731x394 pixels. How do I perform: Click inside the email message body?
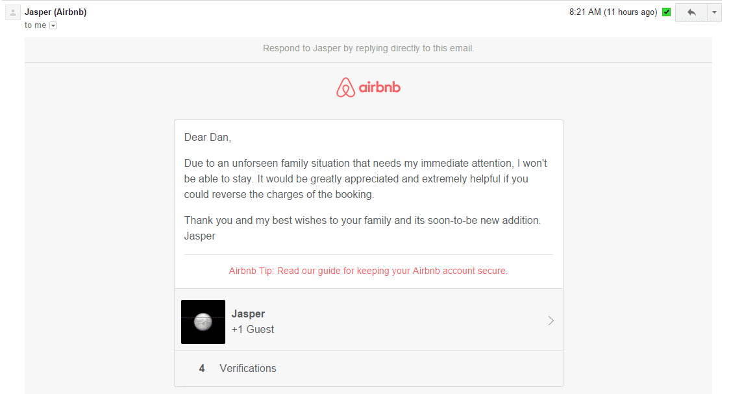(364, 179)
